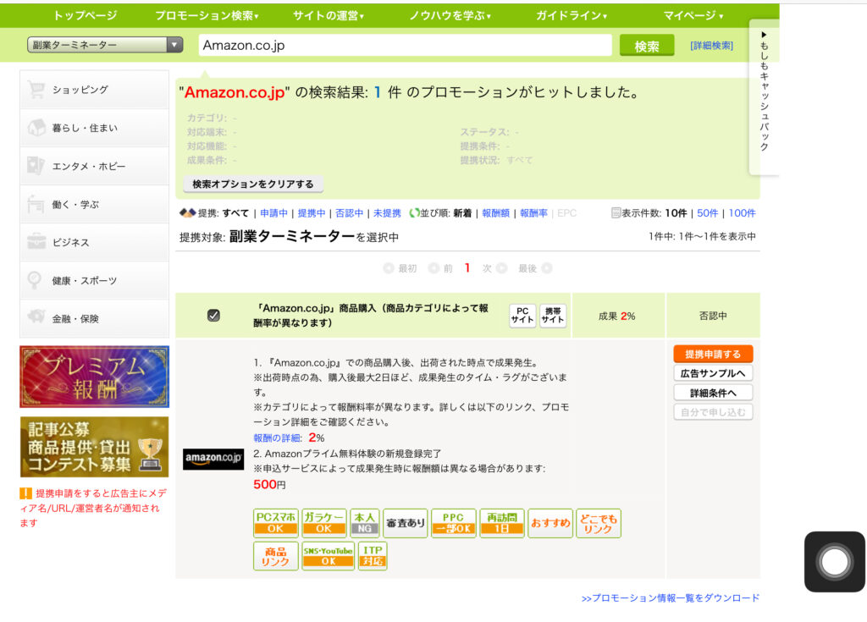This screenshot has height=622, width=867.
Task: Click the 詳細検索 link
Action: click(x=711, y=46)
